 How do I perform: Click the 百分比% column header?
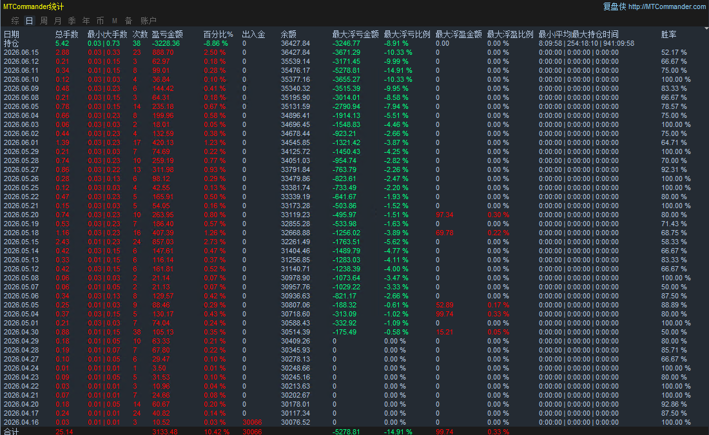pyautogui.click(x=219, y=34)
